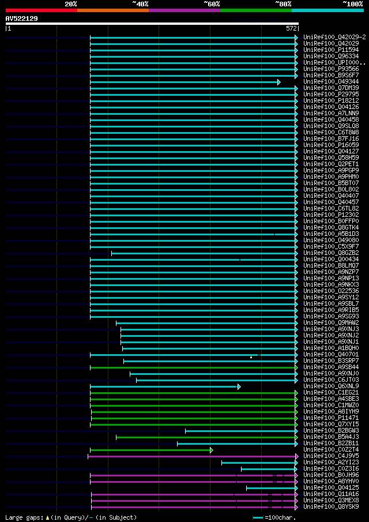The image size is (369, 522).
Task: Click label UniRef100_C5X9F7
Action: (x=331, y=247)
